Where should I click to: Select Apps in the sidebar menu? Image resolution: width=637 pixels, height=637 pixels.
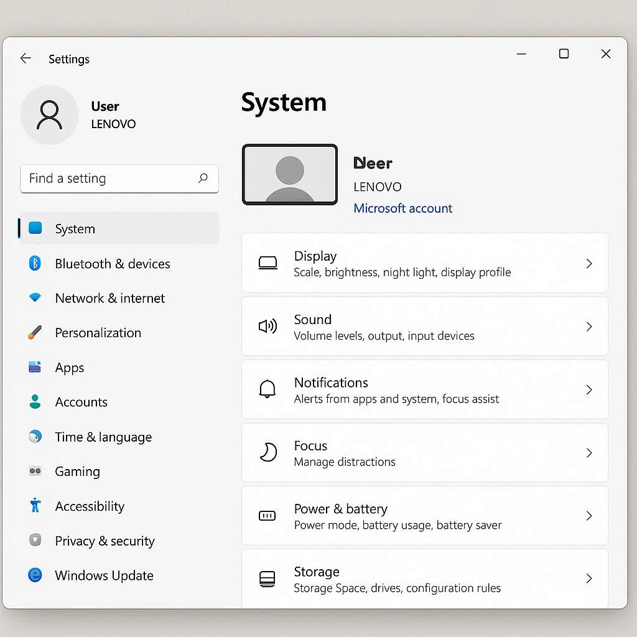tap(70, 368)
